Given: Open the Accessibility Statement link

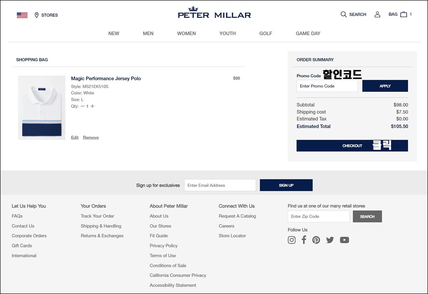Looking at the screenshot, I should coord(173,285).
